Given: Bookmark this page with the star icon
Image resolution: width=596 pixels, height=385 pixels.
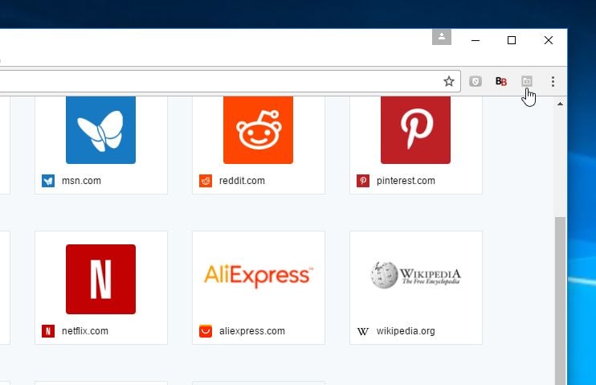Looking at the screenshot, I should coord(449,81).
